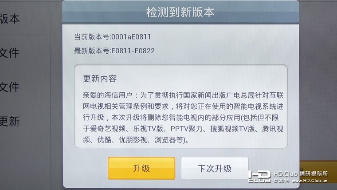Click the 检测到新版本 dialog title bar
This screenshot has width=337, height=190.
click(x=180, y=12)
